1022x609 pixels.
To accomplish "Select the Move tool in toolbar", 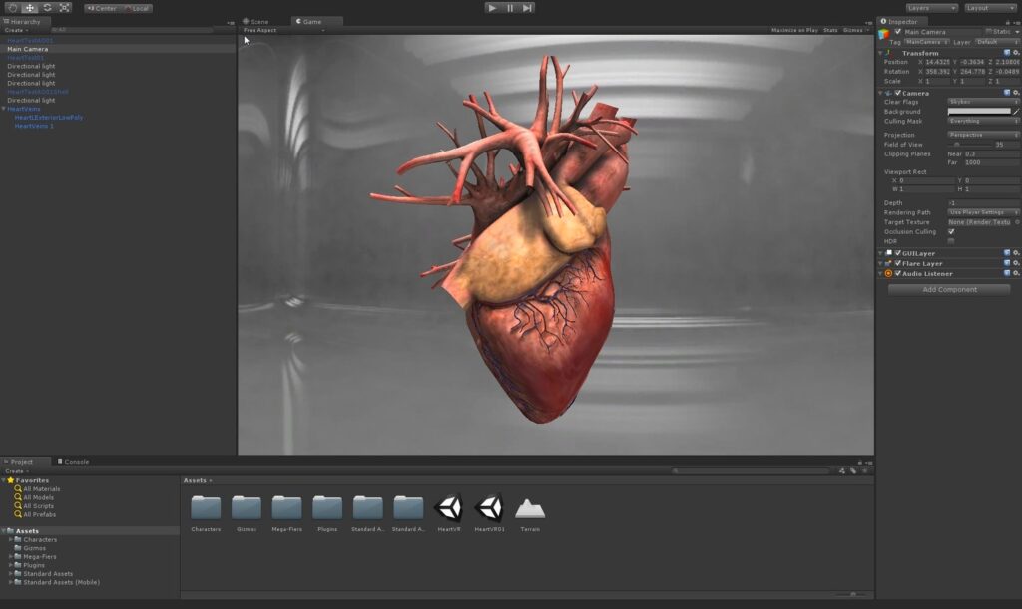I will tap(30, 8).
